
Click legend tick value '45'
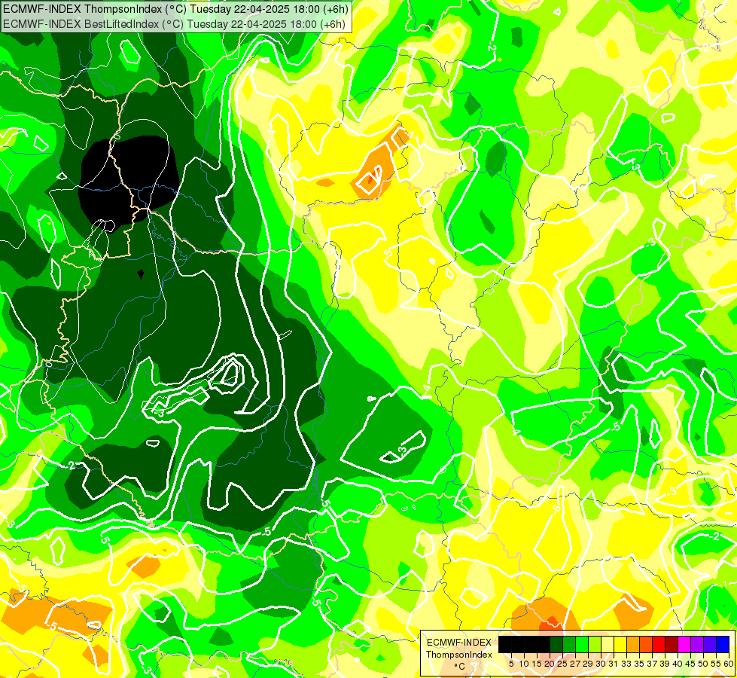pyautogui.click(x=690, y=664)
